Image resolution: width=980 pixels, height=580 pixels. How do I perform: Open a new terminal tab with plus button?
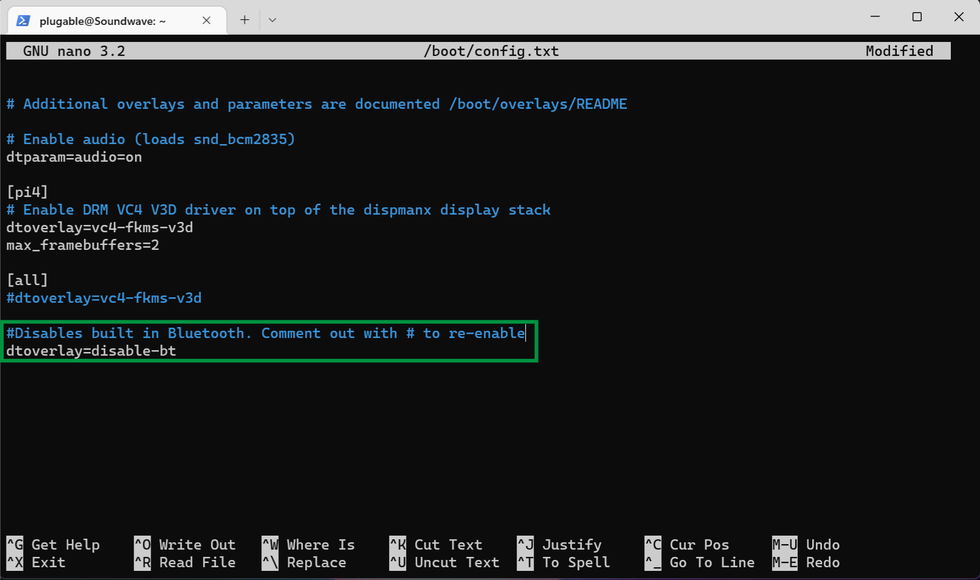coord(244,20)
